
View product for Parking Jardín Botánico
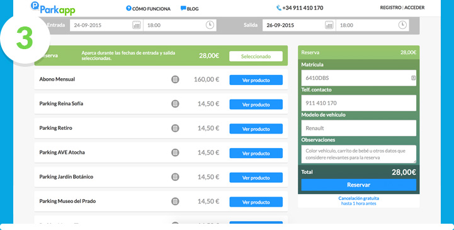256,177
